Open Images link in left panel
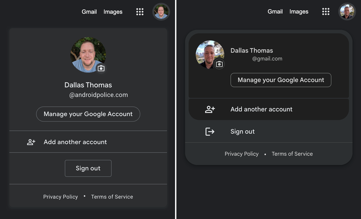Viewport: 361px width, 219px height. point(113,12)
